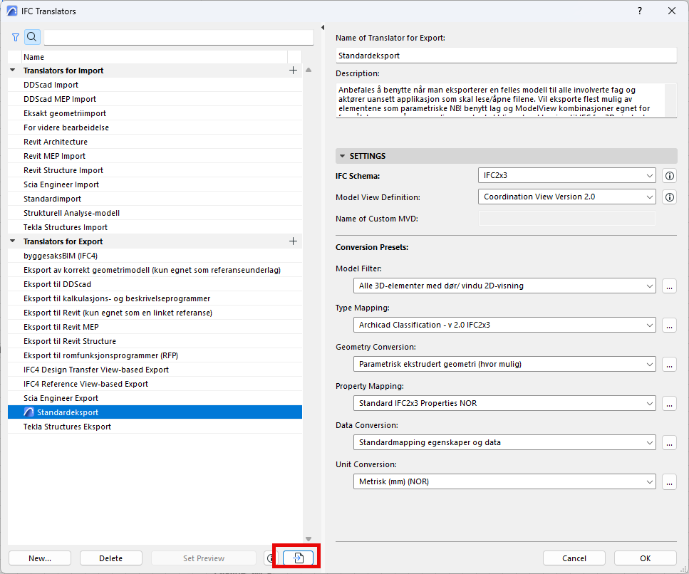Add new export translator with plus icon

[293, 241]
